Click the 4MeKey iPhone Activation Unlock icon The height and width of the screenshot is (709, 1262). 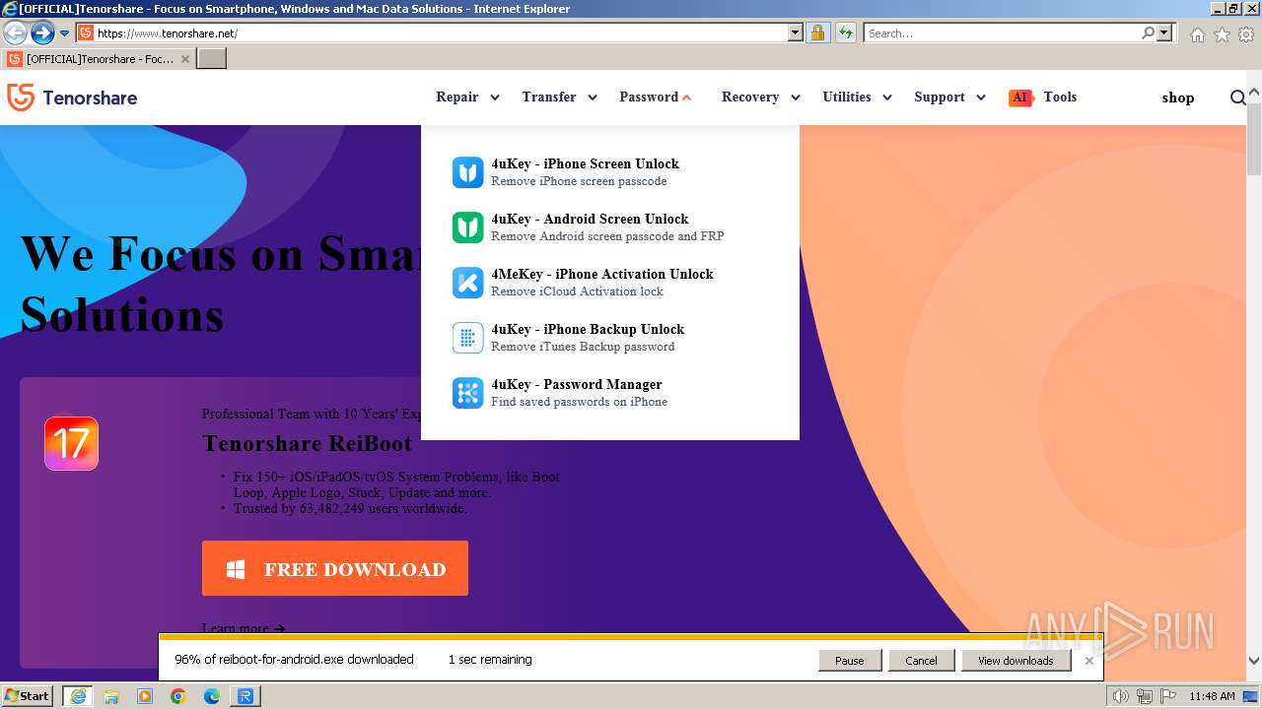(467, 282)
